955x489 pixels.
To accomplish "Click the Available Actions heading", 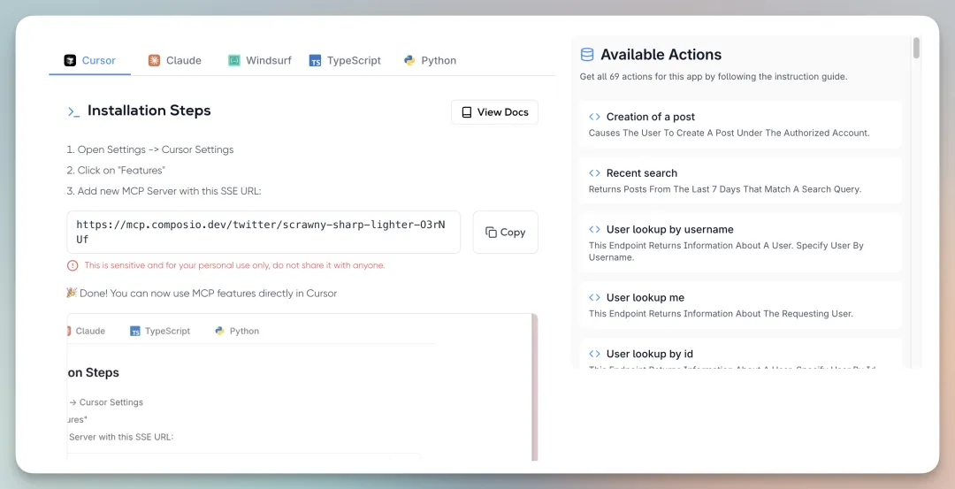I will 661,55.
